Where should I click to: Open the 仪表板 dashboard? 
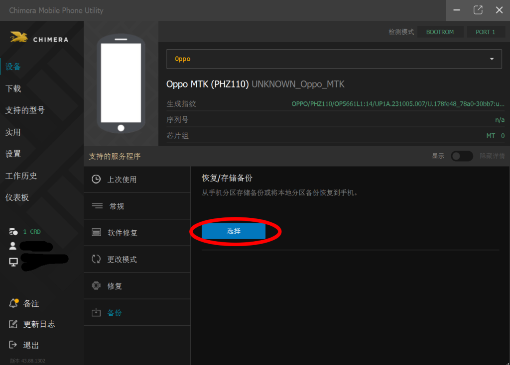tap(17, 197)
